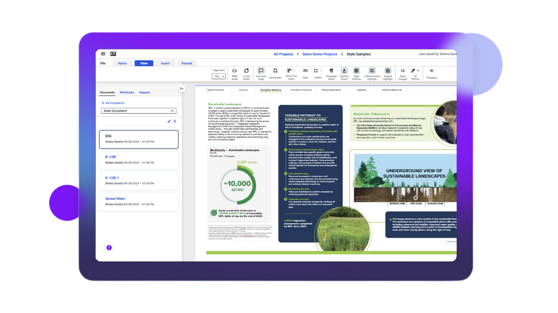Add a new document with the plus icon

[175, 121]
